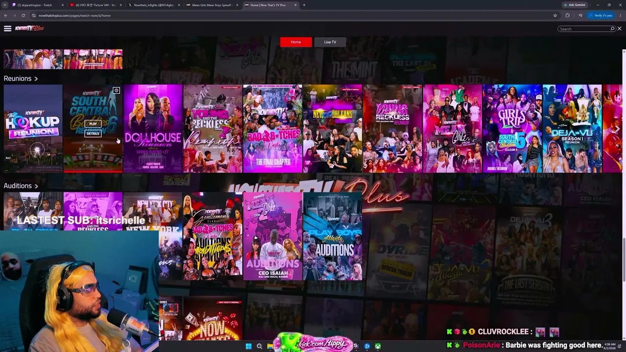Click the search magnifier icon

click(612, 29)
